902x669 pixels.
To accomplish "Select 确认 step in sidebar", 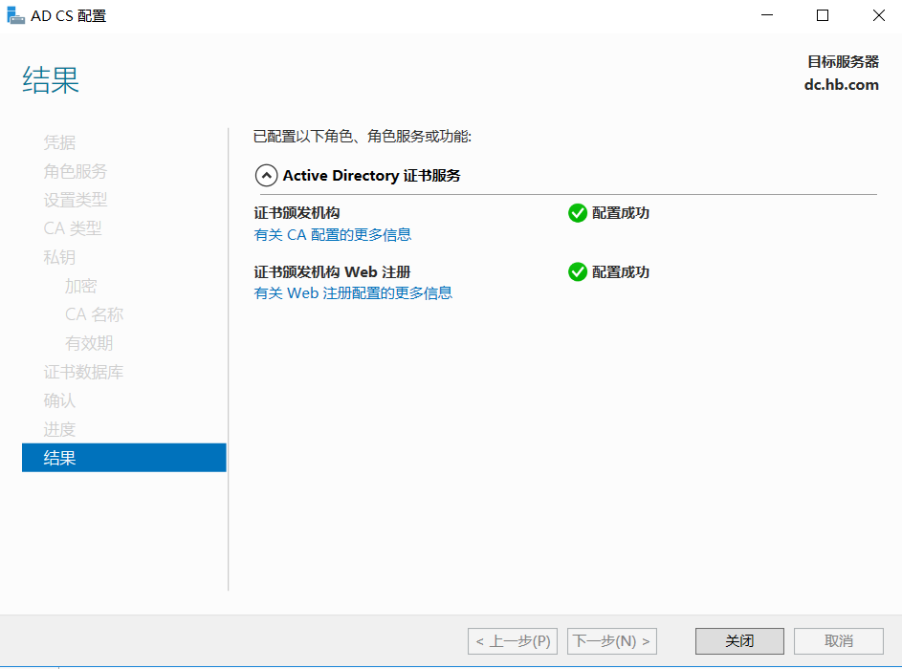I will pyautogui.click(x=59, y=400).
